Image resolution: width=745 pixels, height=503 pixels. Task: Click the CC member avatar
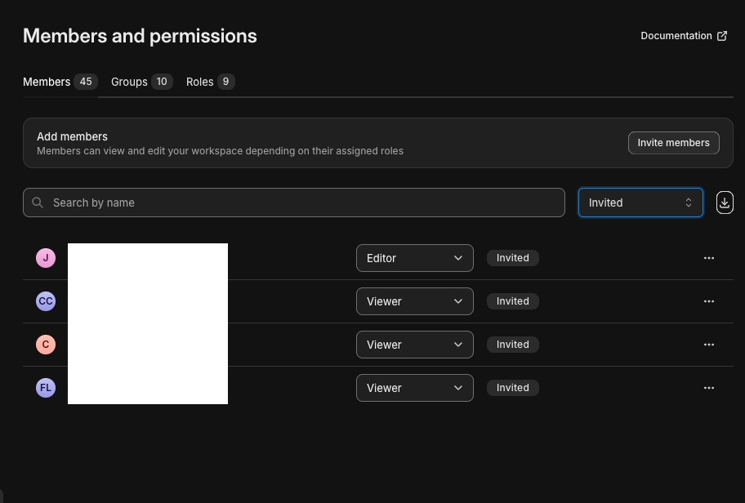click(x=46, y=301)
